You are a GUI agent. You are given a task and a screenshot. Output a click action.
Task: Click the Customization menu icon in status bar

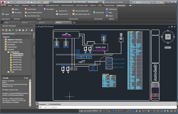[x=175, y=111]
